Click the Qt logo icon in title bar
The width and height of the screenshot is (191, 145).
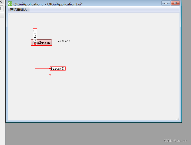[x=10, y=4]
